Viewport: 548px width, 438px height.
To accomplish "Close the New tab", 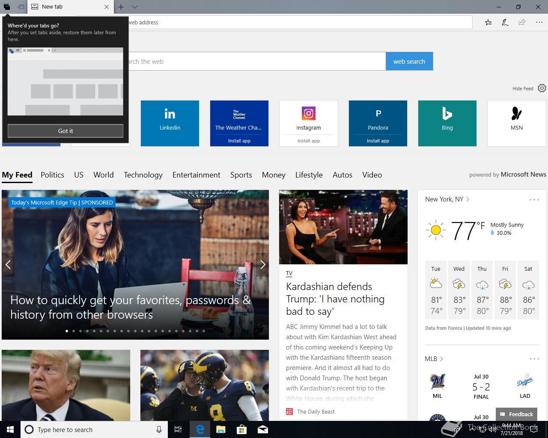I will pyautogui.click(x=107, y=7).
